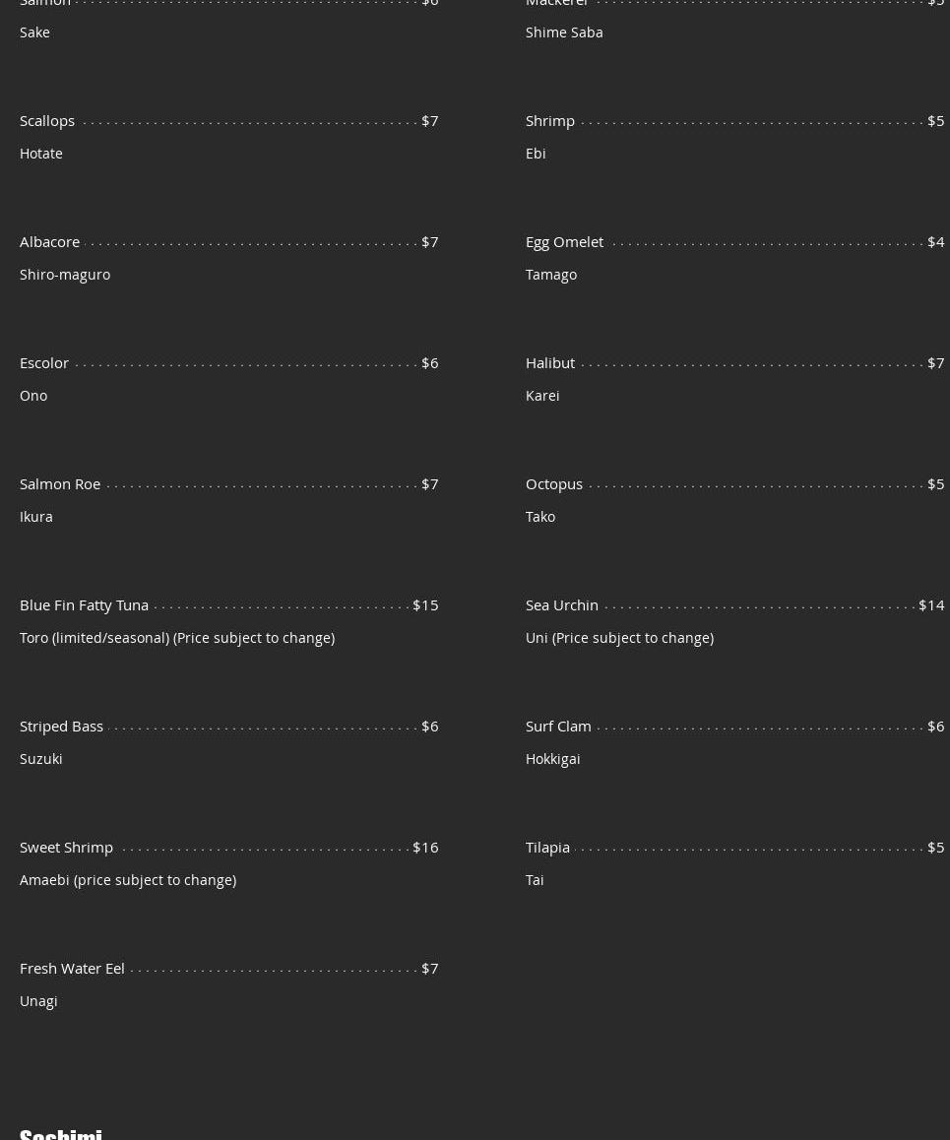The height and width of the screenshot is (1140, 950).
Task: Click the $15 Blue Fin Tuna price
Action: pos(425,604)
